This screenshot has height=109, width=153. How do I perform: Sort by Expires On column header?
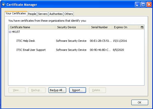(125, 27)
